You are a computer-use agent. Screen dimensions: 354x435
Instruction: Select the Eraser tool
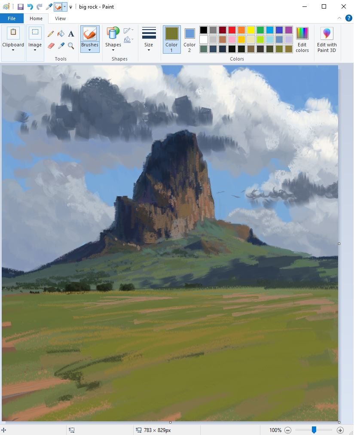click(51, 46)
